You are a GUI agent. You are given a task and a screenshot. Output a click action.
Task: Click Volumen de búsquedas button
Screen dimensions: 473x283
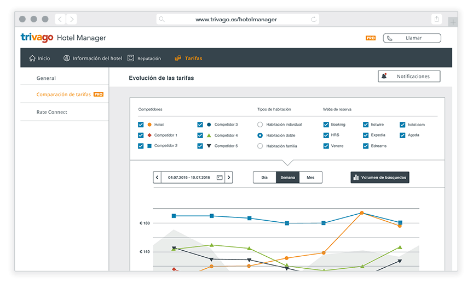click(380, 178)
